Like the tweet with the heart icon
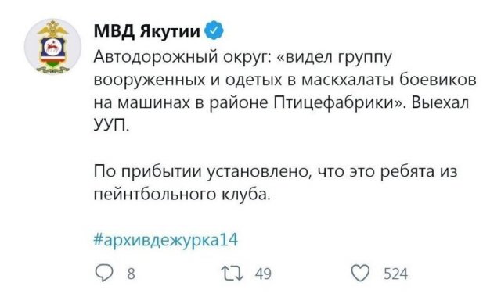This screenshot has width=501, height=297. [x=360, y=274]
